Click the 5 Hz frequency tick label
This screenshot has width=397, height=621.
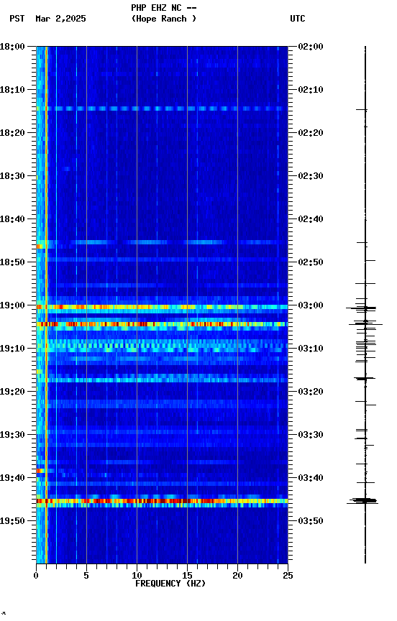point(86,576)
